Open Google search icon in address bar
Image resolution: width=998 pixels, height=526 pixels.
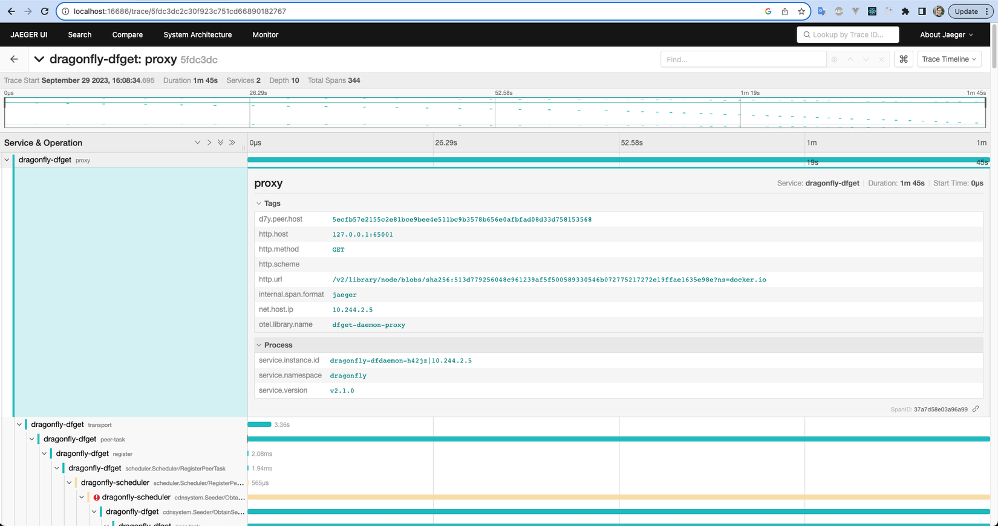(768, 11)
